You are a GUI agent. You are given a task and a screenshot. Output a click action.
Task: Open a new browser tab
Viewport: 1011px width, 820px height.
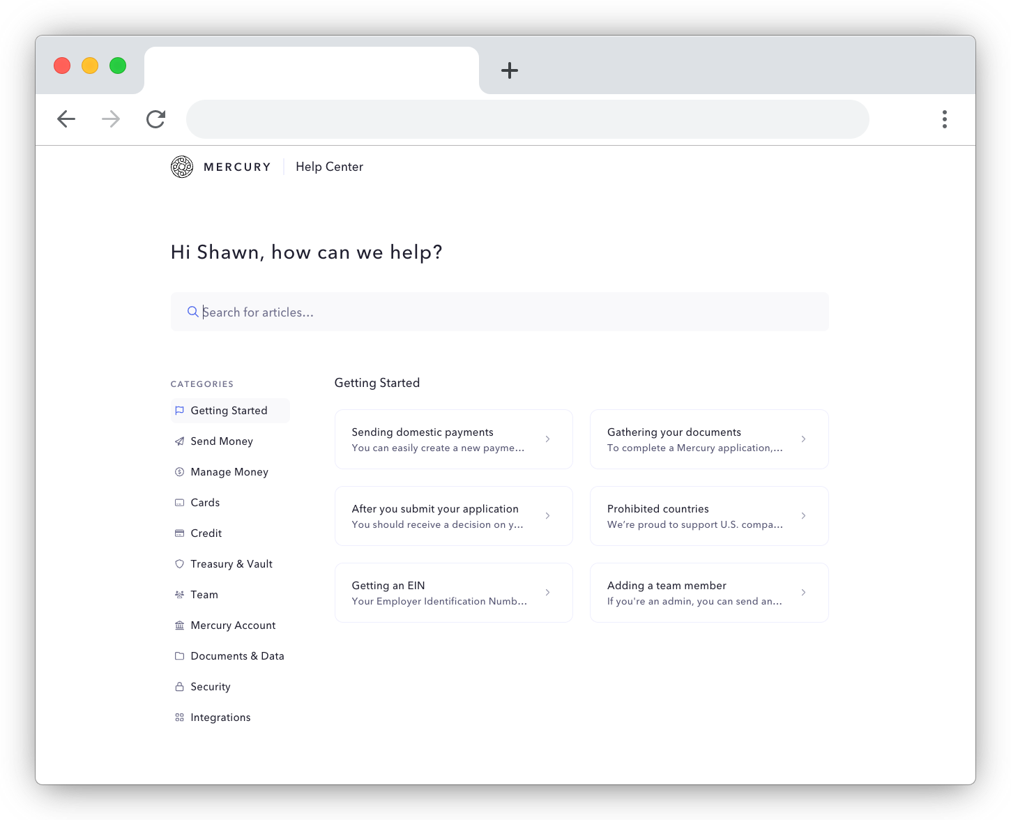[x=510, y=70]
